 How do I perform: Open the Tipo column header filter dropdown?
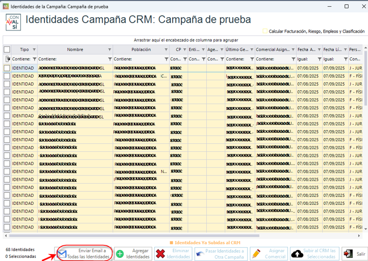[34, 49]
